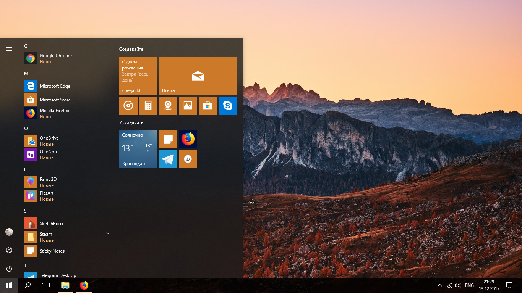This screenshot has width=522, height=293.
Task: Open the Store shopping bag tile
Action: pos(208,106)
